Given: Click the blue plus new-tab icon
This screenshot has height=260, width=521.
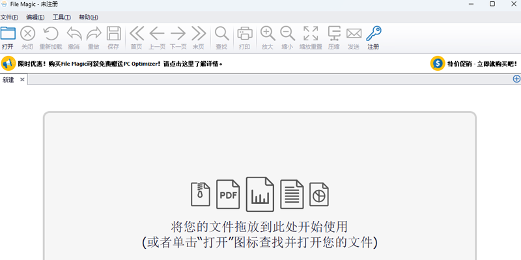Looking at the screenshot, I should click(516, 79).
